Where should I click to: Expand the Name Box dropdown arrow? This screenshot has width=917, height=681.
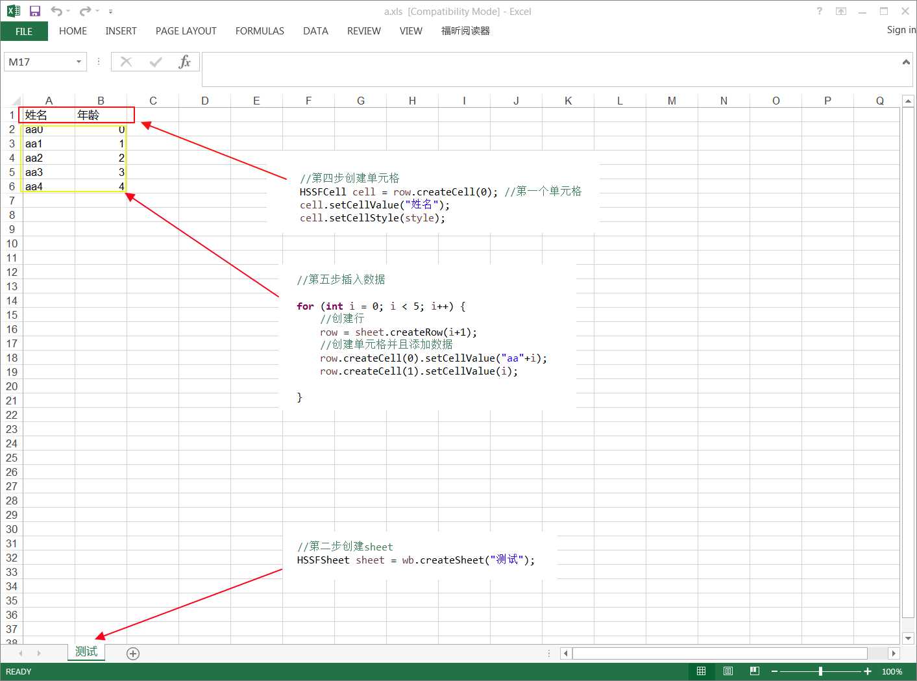79,62
